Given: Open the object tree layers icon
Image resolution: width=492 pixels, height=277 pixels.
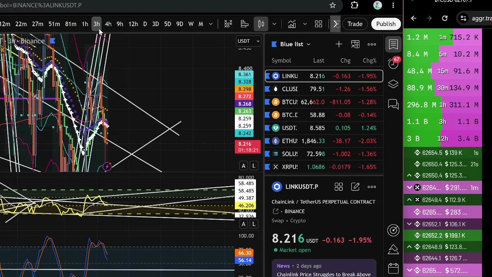Looking at the screenshot, I should [393, 84].
